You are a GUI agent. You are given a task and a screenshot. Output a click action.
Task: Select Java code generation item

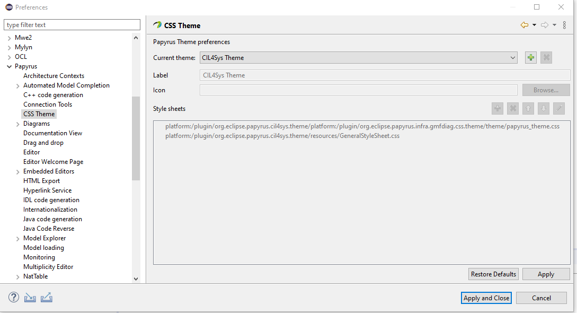click(52, 219)
